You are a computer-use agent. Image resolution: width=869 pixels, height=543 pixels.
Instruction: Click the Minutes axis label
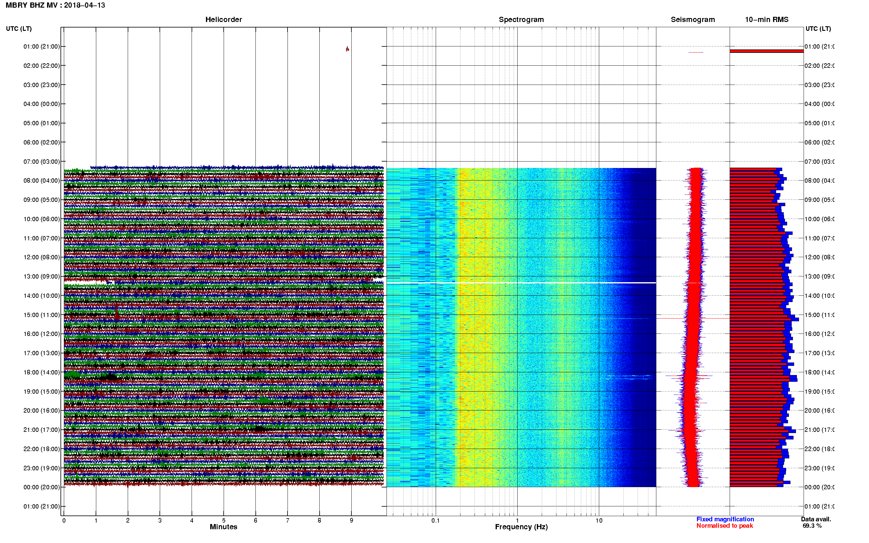(223, 527)
